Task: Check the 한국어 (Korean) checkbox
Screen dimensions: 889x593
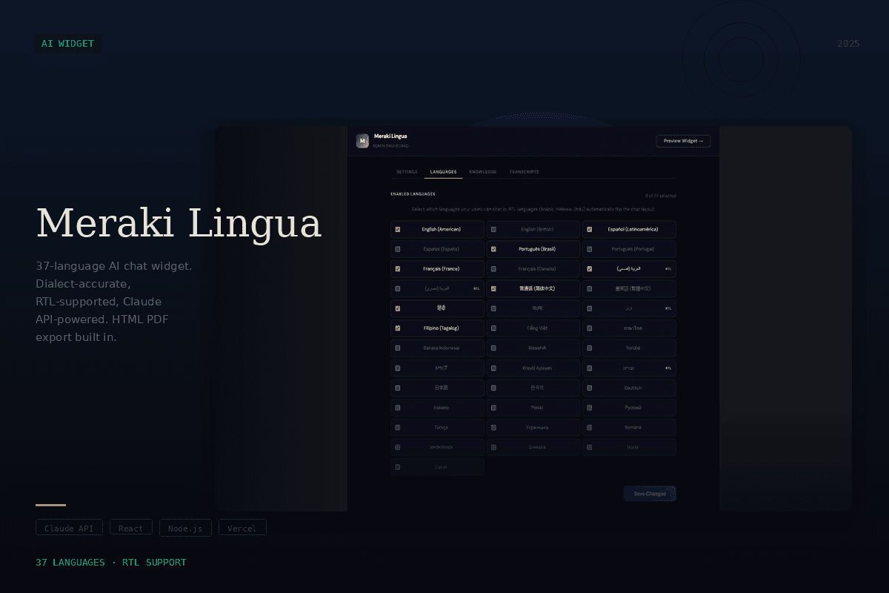Action: (493, 388)
